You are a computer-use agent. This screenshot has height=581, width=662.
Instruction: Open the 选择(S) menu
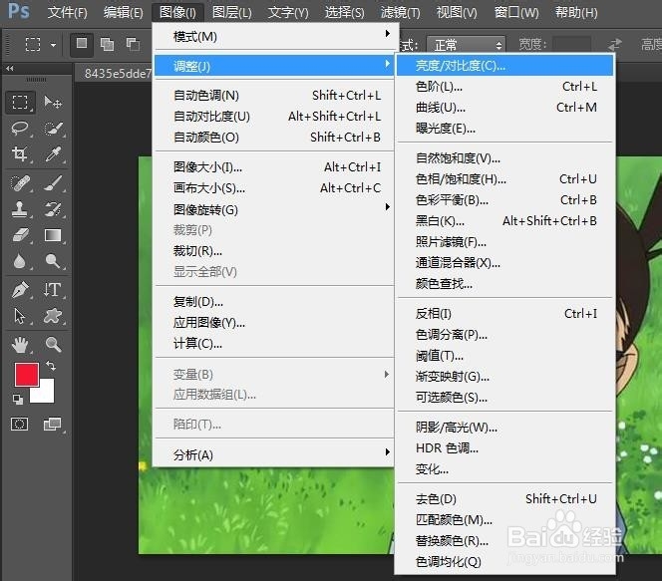pyautogui.click(x=344, y=13)
